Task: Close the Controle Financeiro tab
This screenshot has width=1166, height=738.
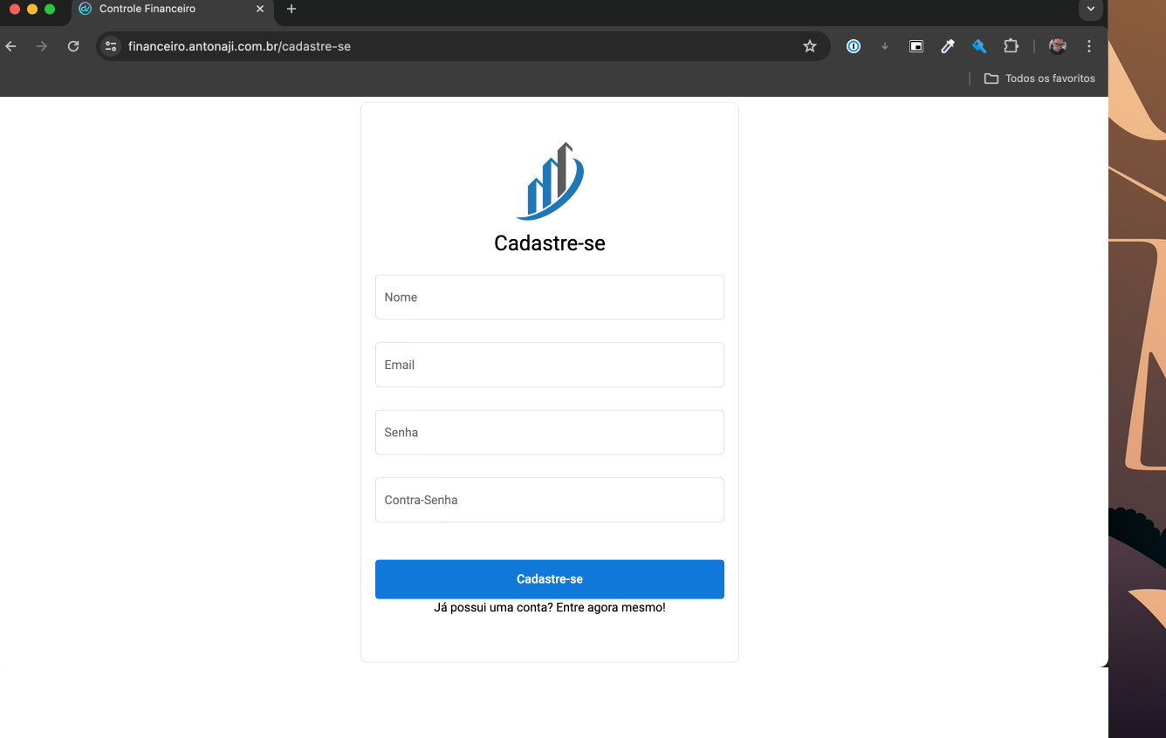Action: [x=260, y=9]
